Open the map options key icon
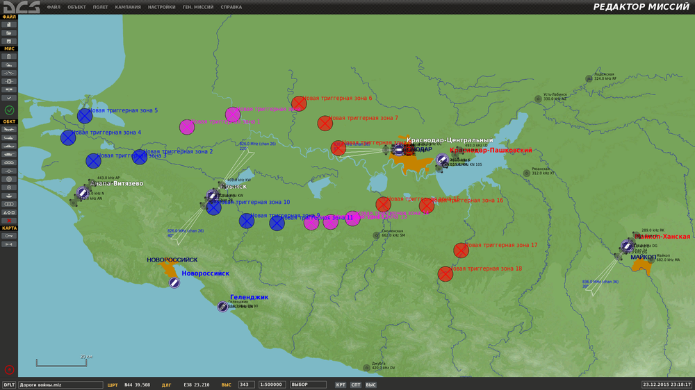The image size is (695, 390). [x=9, y=236]
